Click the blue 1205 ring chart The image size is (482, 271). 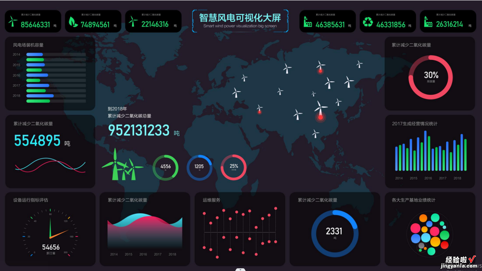click(199, 168)
